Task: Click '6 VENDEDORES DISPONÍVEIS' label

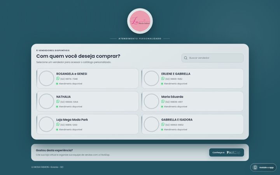Action: point(53,50)
